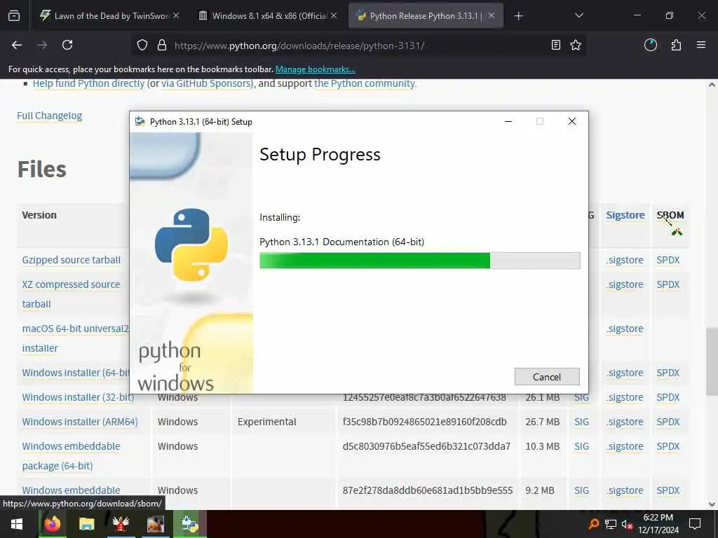
Task: Open SBOM column header link
Action: (670, 215)
